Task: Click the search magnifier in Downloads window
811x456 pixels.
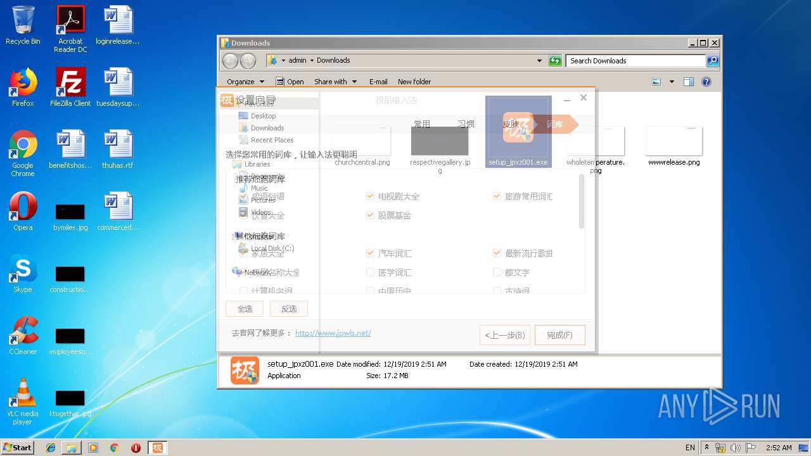Action: coord(712,61)
